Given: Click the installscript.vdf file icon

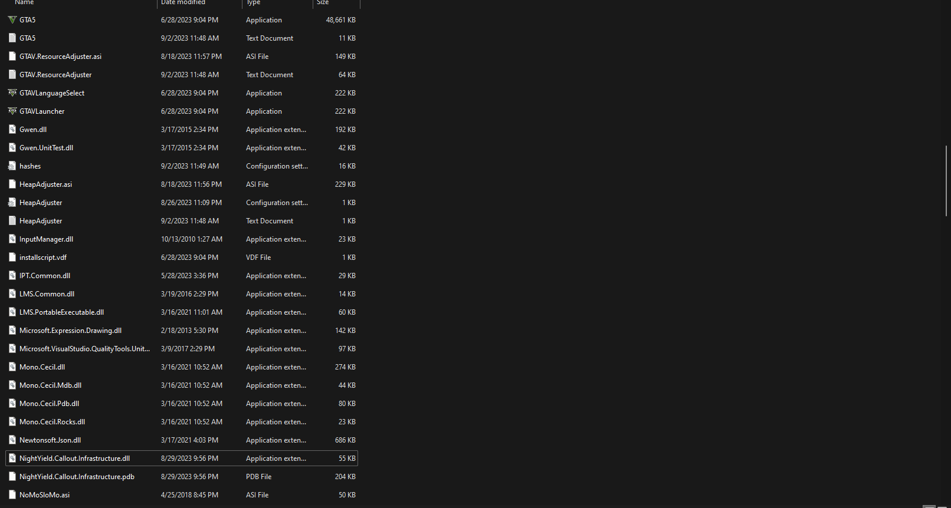Looking at the screenshot, I should [12, 258].
